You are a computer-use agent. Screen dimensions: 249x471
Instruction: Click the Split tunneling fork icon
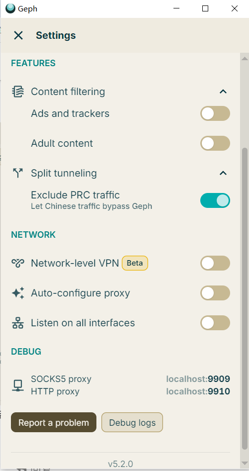(x=18, y=173)
